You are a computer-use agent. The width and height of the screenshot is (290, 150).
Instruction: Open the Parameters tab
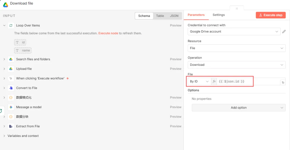(196, 15)
